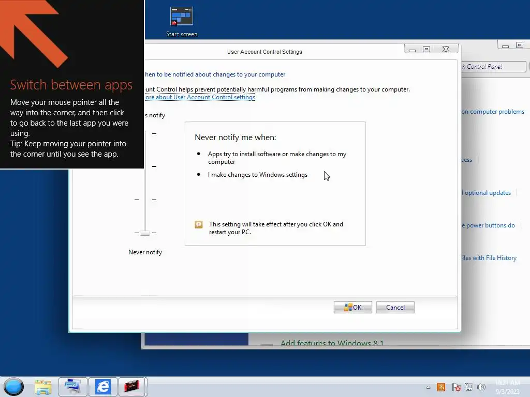Click the blue Start orb on taskbar
The height and width of the screenshot is (397, 530).
[x=13, y=387]
